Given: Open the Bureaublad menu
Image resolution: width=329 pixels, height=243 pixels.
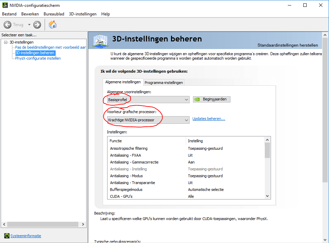Looking at the screenshot, I should point(54,14).
